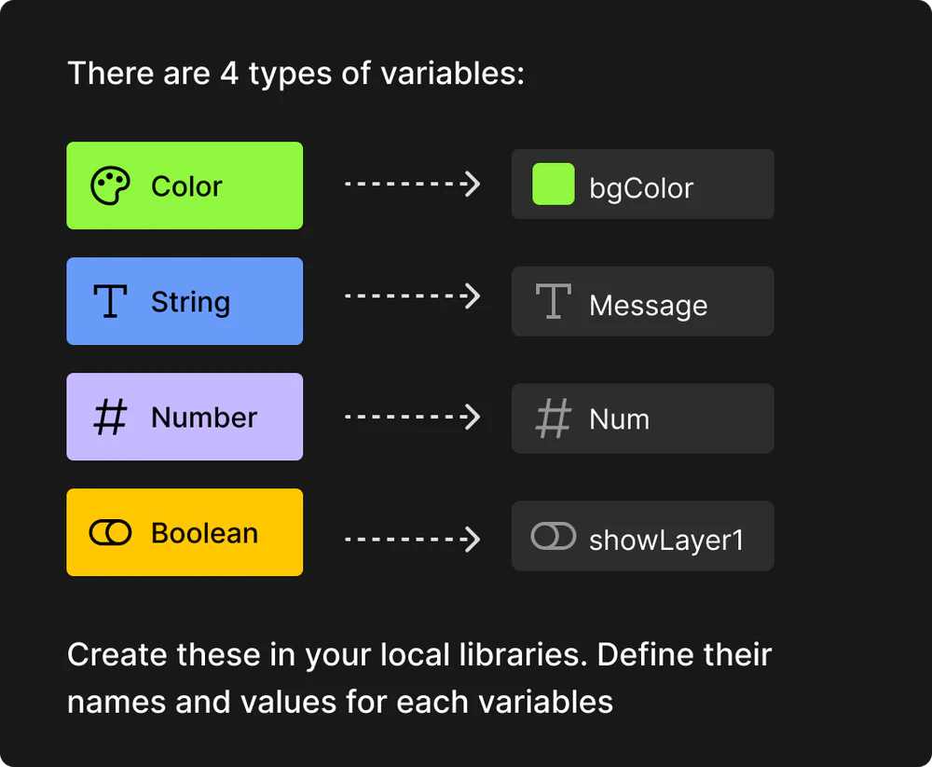Click the T icon on String label
Image resolution: width=932 pixels, height=767 pixels.
coord(110,301)
